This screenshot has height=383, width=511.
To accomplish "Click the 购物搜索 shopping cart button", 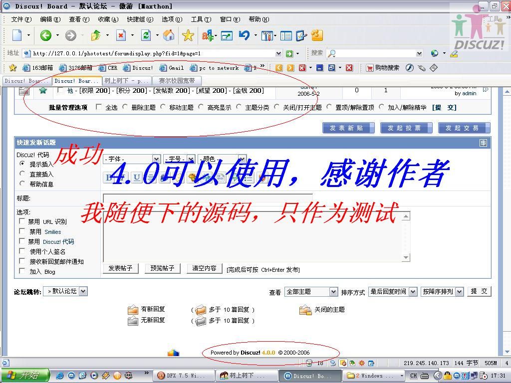I will click(x=383, y=68).
